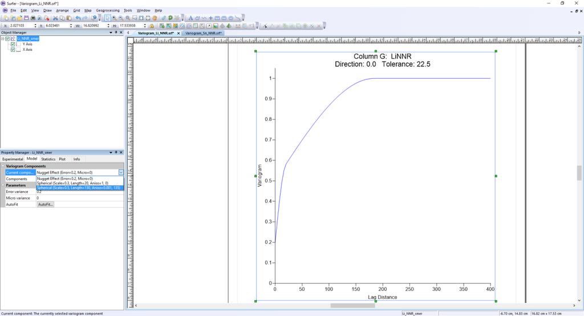
Task: Click the Pan hand tool icon
Action: (155, 18)
